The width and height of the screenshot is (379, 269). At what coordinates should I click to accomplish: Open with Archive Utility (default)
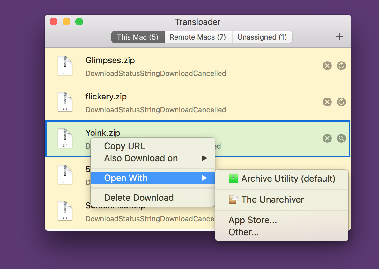tap(282, 178)
